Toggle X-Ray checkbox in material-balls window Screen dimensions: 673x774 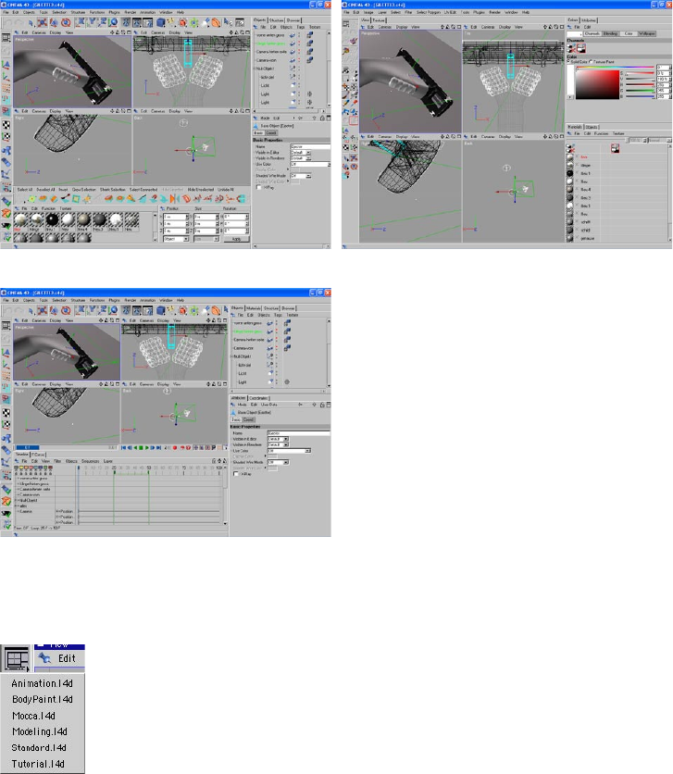pyautogui.click(x=258, y=188)
